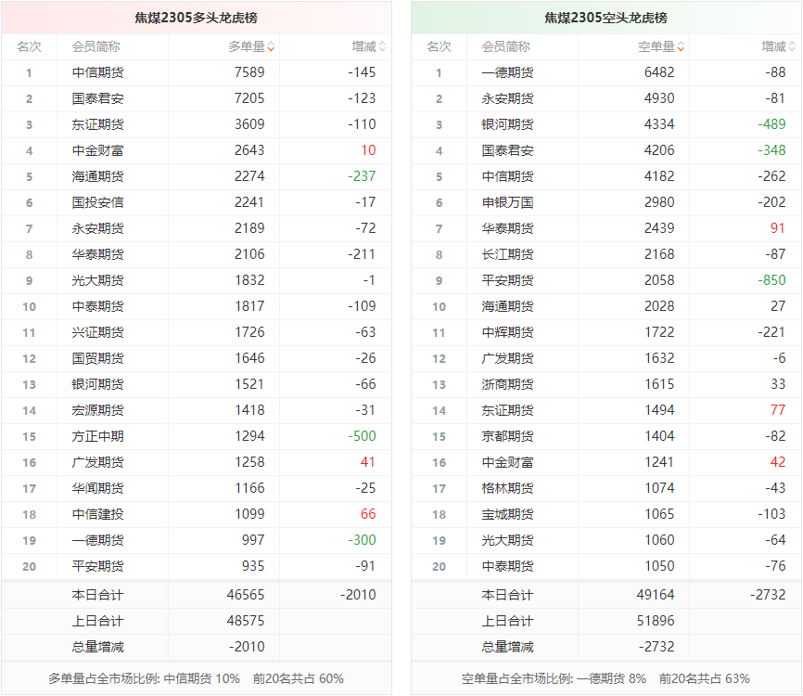Select the 焦煤2305多头龙虎榜 table title
Screen dimensions: 803x696
pos(196,18)
